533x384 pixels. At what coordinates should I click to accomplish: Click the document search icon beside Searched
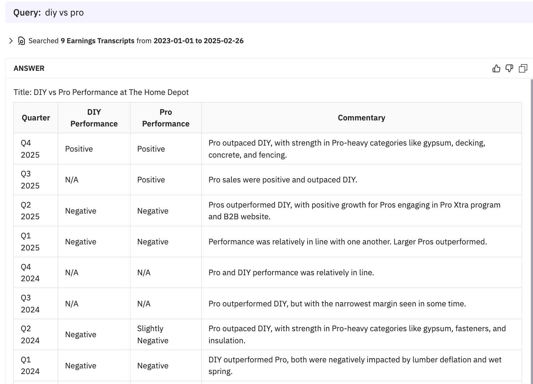pyautogui.click(x=22, y=41)
